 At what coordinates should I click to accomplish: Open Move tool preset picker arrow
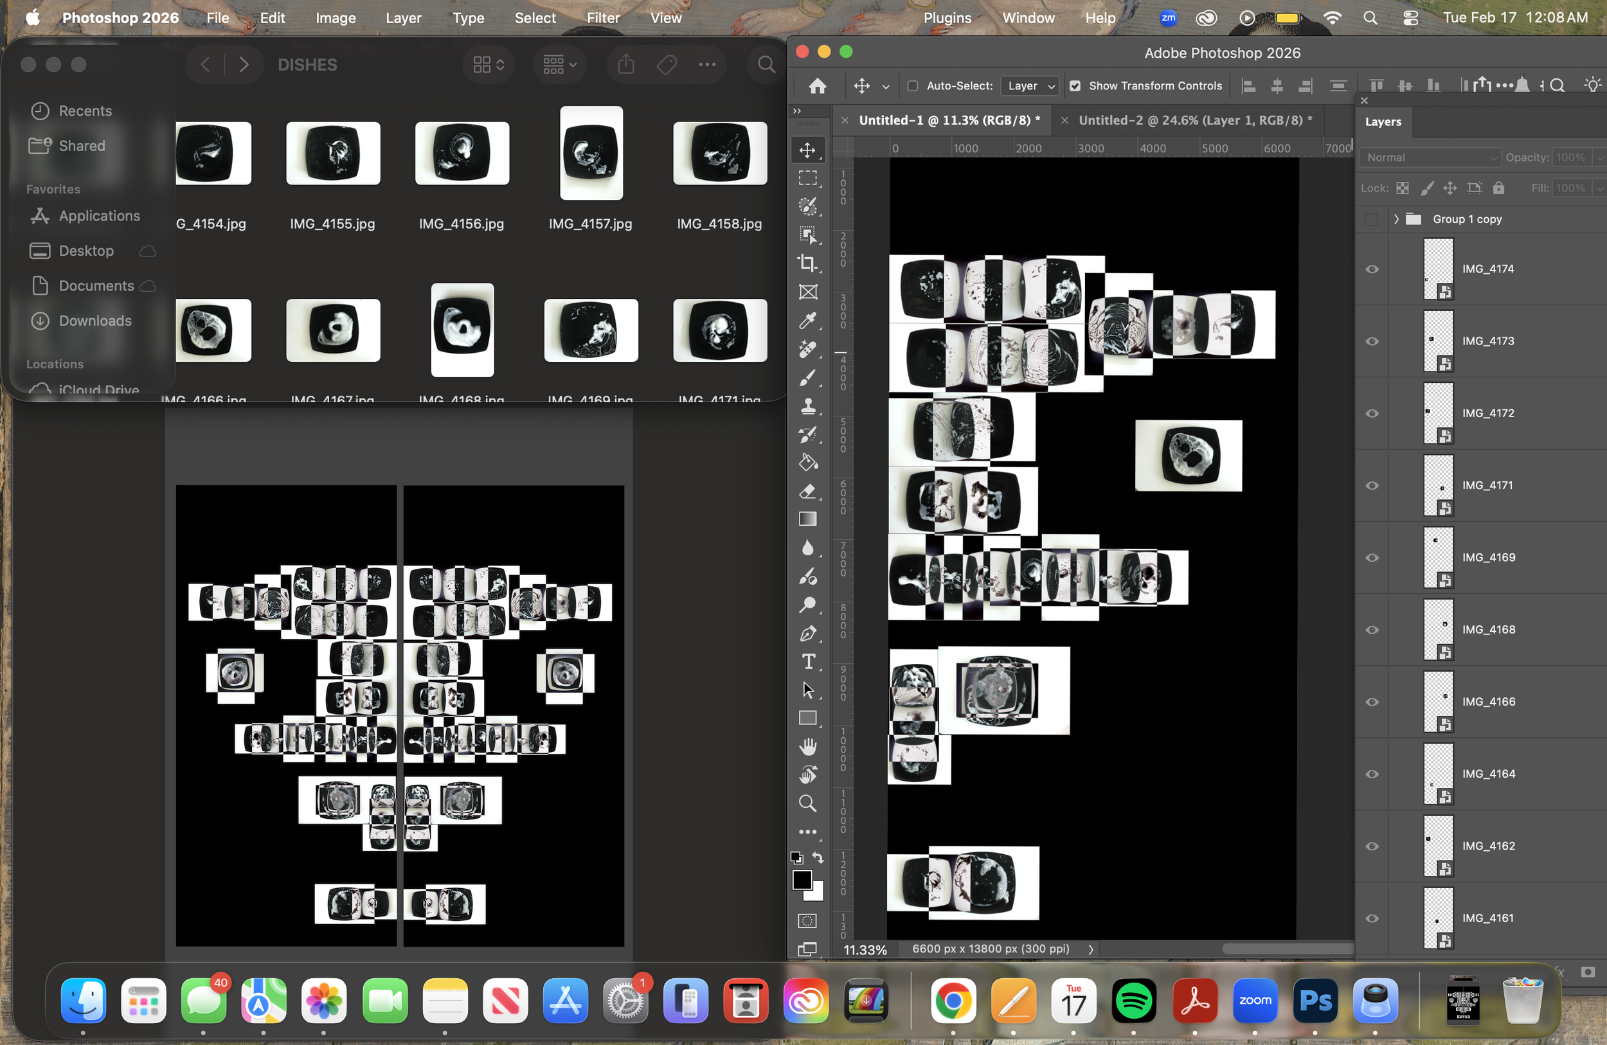[885, 86]
